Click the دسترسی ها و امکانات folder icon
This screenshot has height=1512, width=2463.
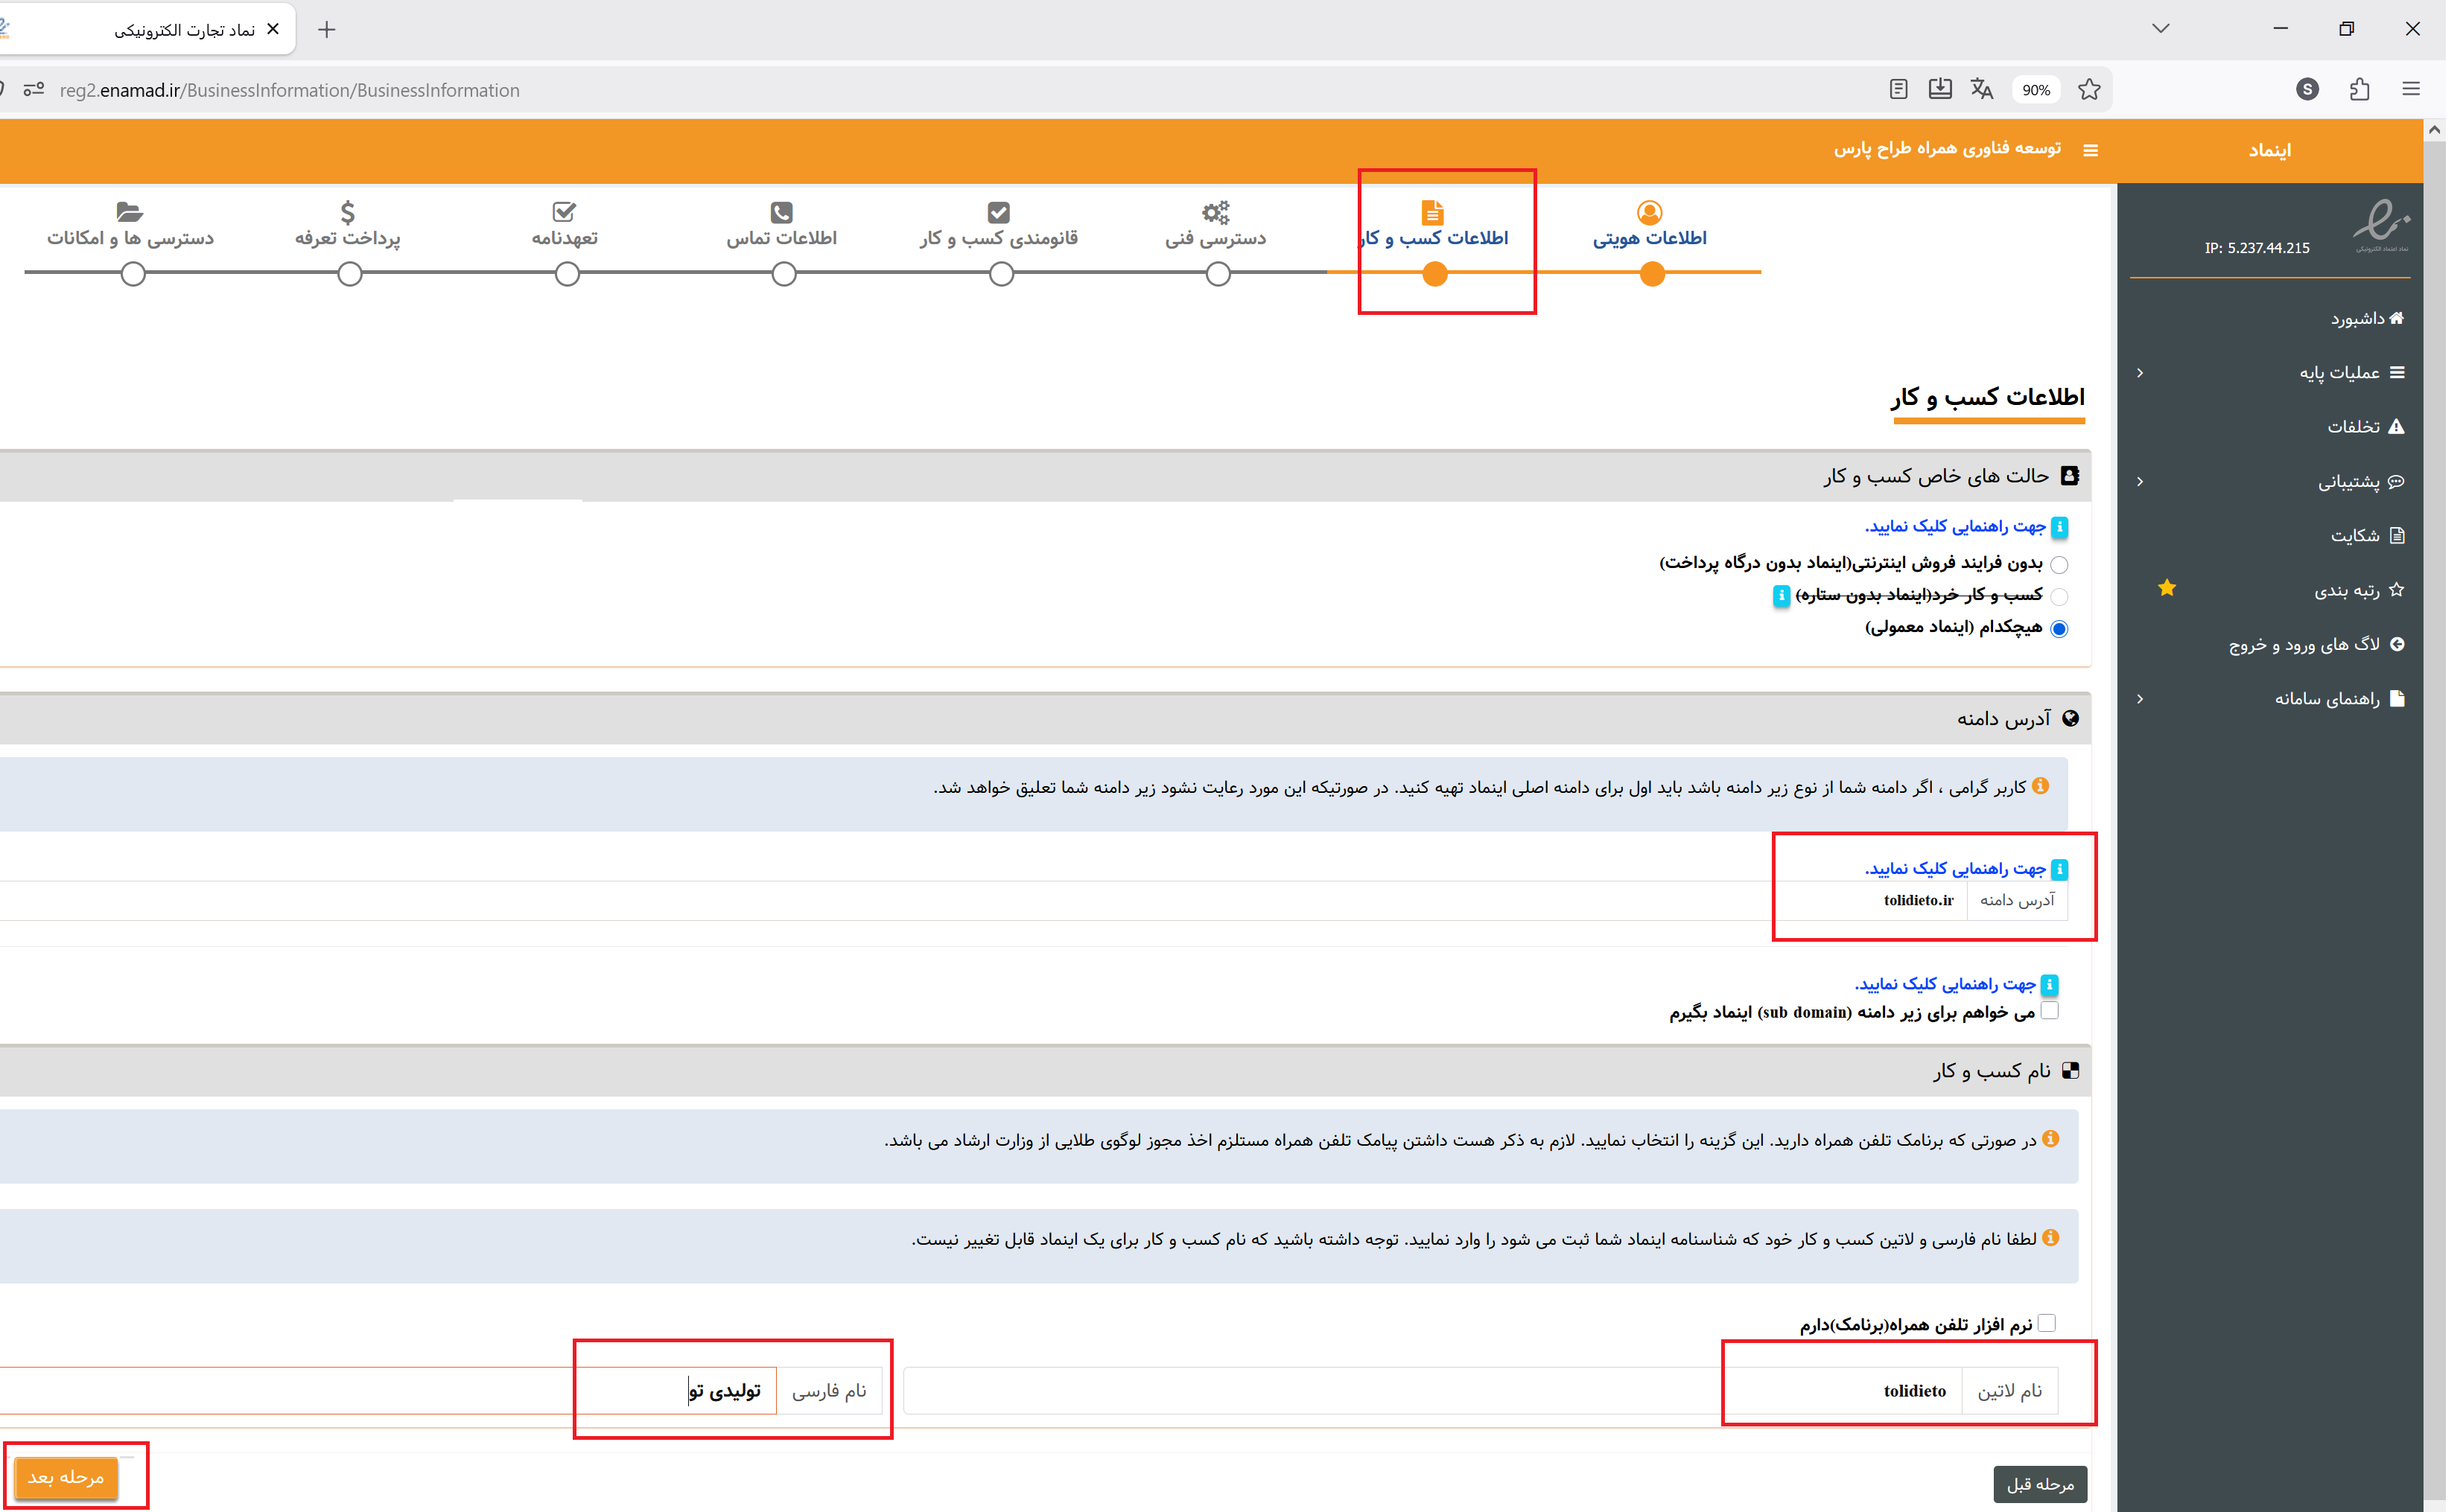130,212
